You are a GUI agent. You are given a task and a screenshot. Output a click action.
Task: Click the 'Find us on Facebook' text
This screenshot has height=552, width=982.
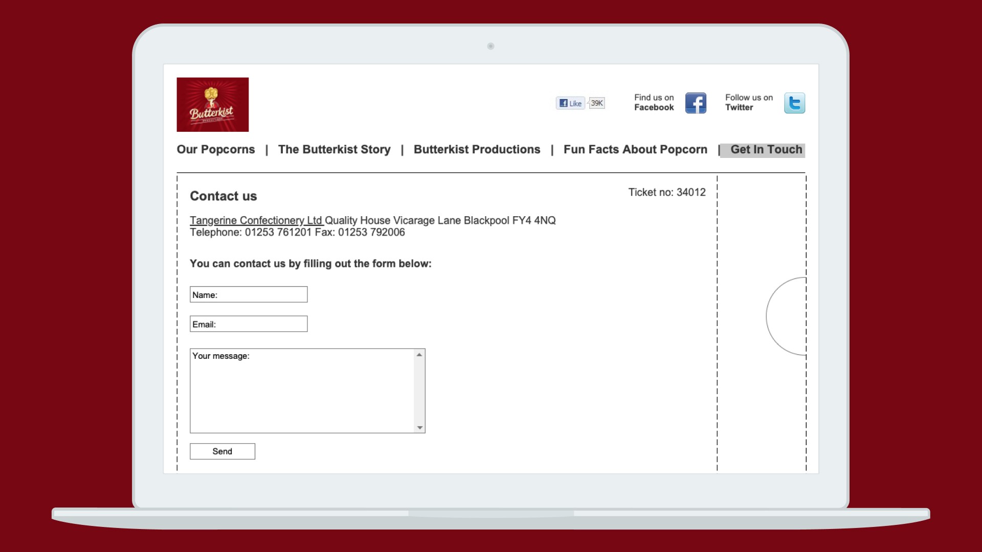[654, 102]
